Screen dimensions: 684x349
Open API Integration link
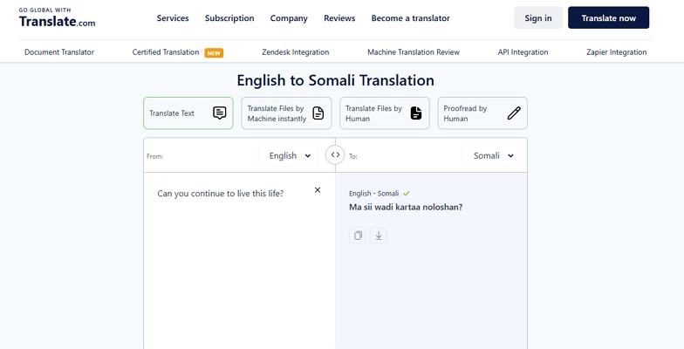[x=523, y=52]
